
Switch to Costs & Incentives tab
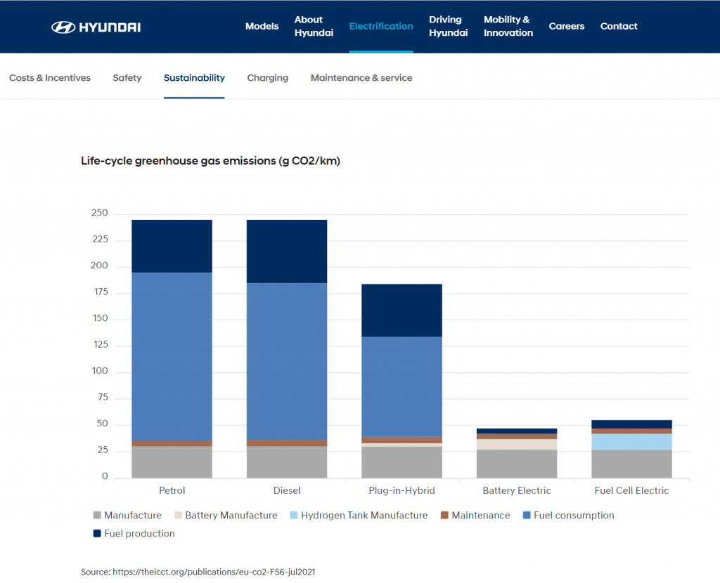pos(50,78)
